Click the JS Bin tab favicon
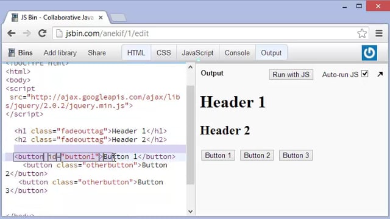 [15, 18]
